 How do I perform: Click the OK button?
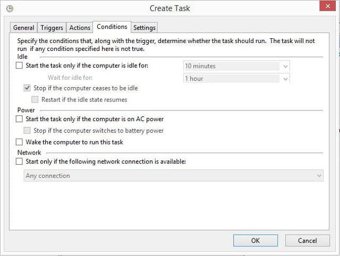click(x=256, y=241)
